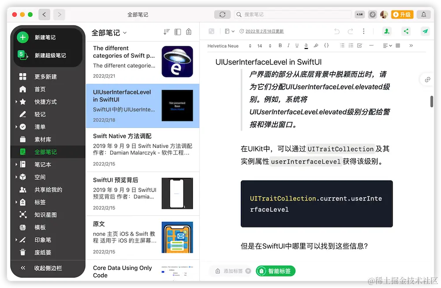Add a tag via 添加标签
The height and width of the screenshot is (288, 441).
pos(233,271)
